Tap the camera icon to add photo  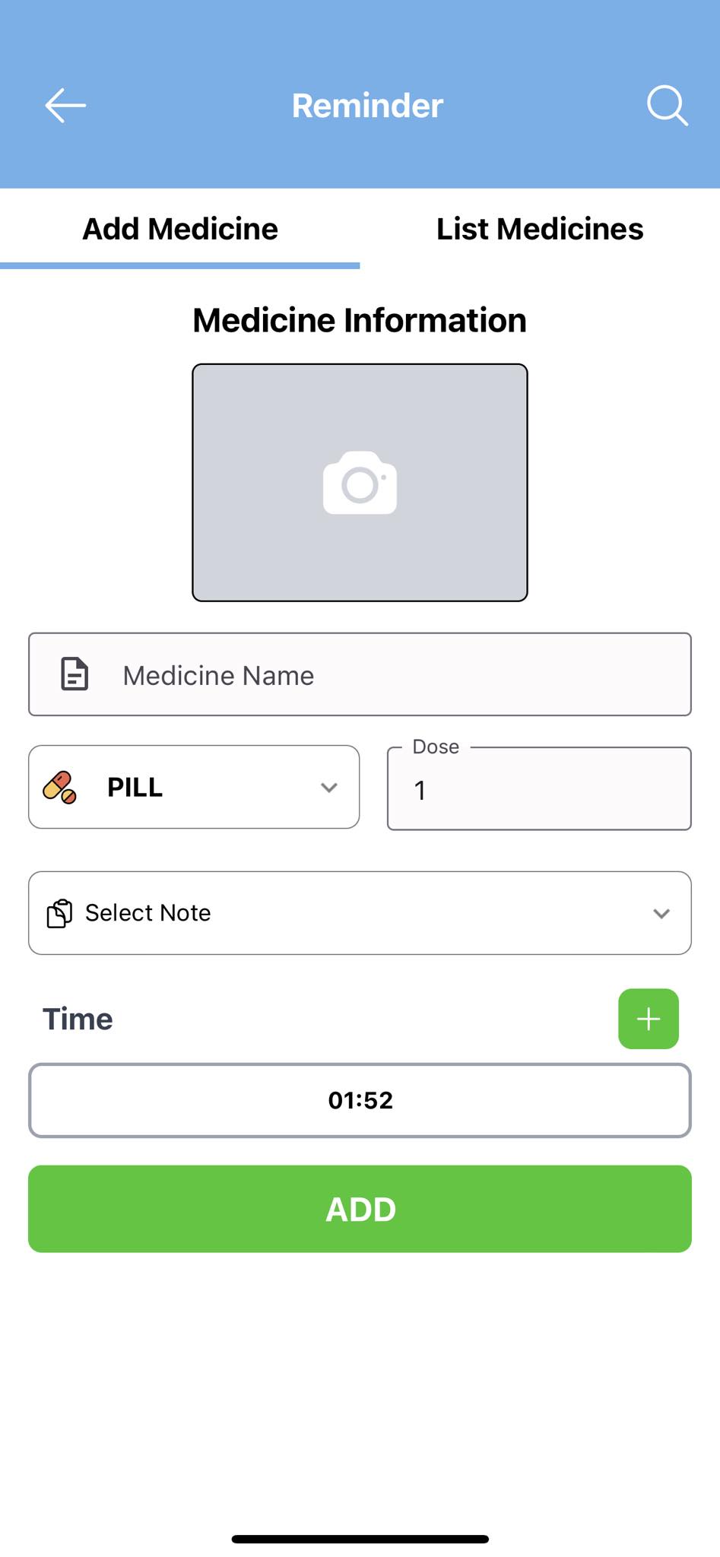tap(360, 483)
